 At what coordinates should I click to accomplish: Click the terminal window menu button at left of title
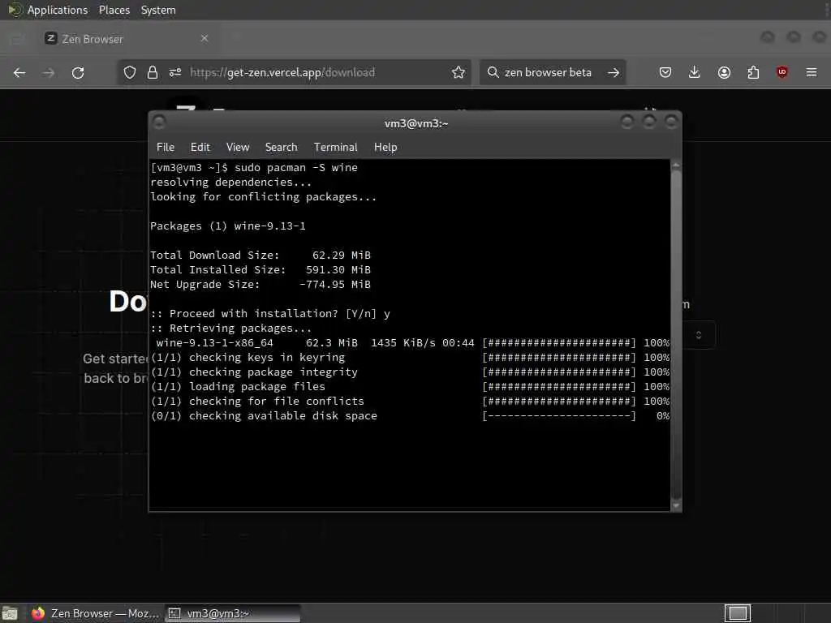tap(159, 123)
